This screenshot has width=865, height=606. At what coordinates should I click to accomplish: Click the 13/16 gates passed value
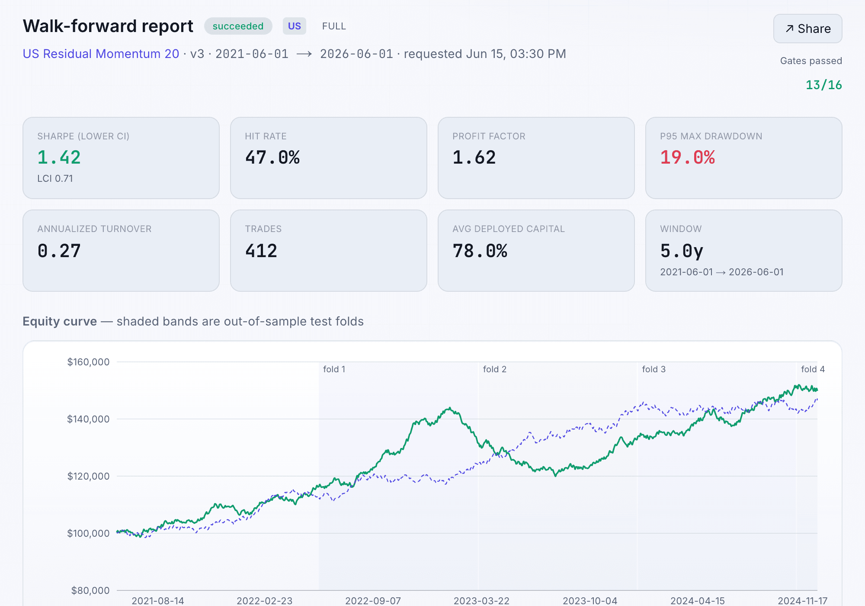click(823, 85)
